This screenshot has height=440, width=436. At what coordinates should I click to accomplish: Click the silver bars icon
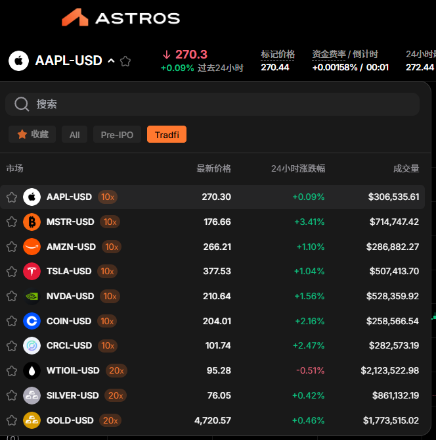point(32,395)
